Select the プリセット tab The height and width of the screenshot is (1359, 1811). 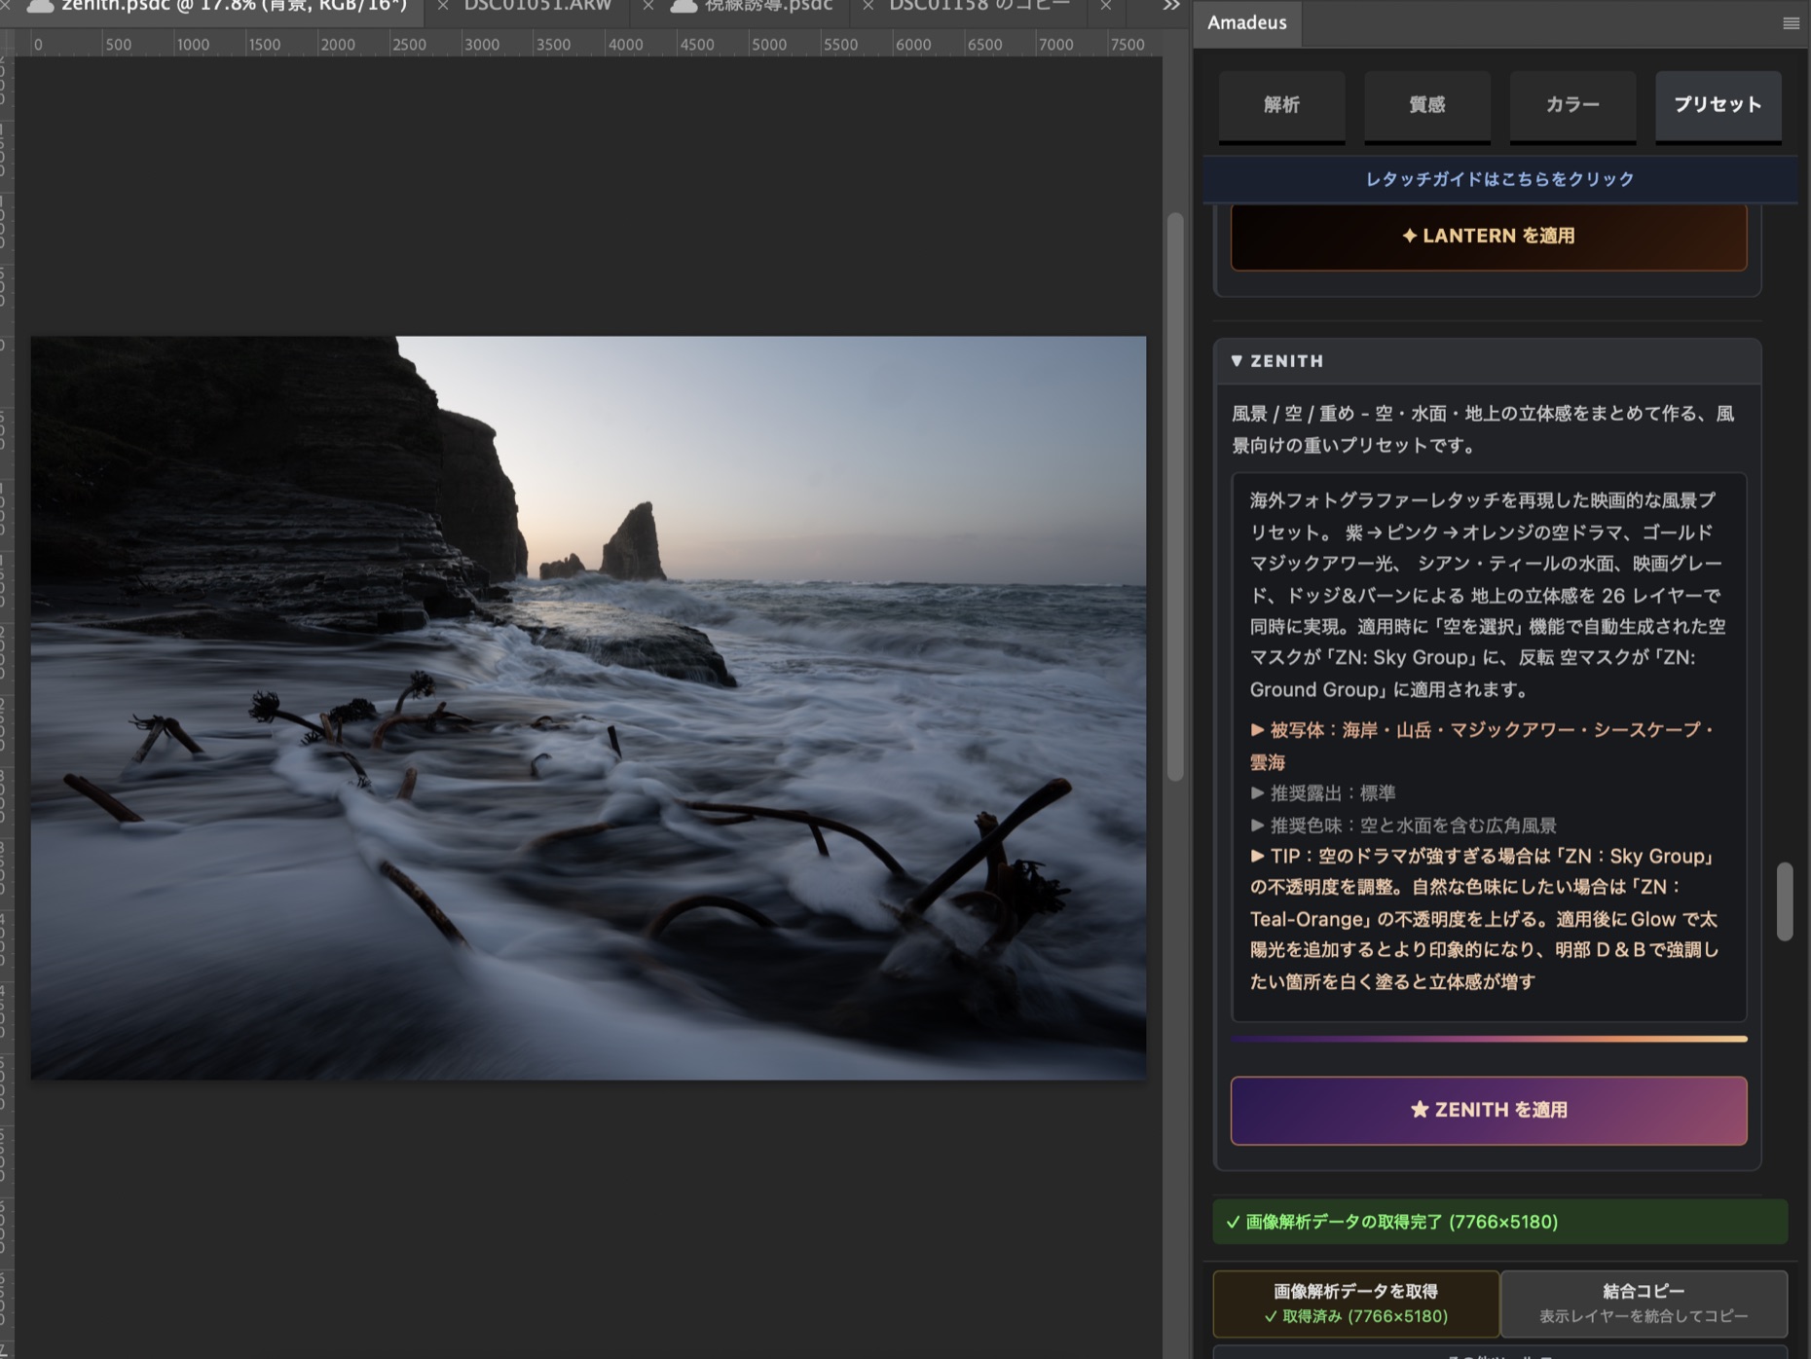tap(1719, 105)
